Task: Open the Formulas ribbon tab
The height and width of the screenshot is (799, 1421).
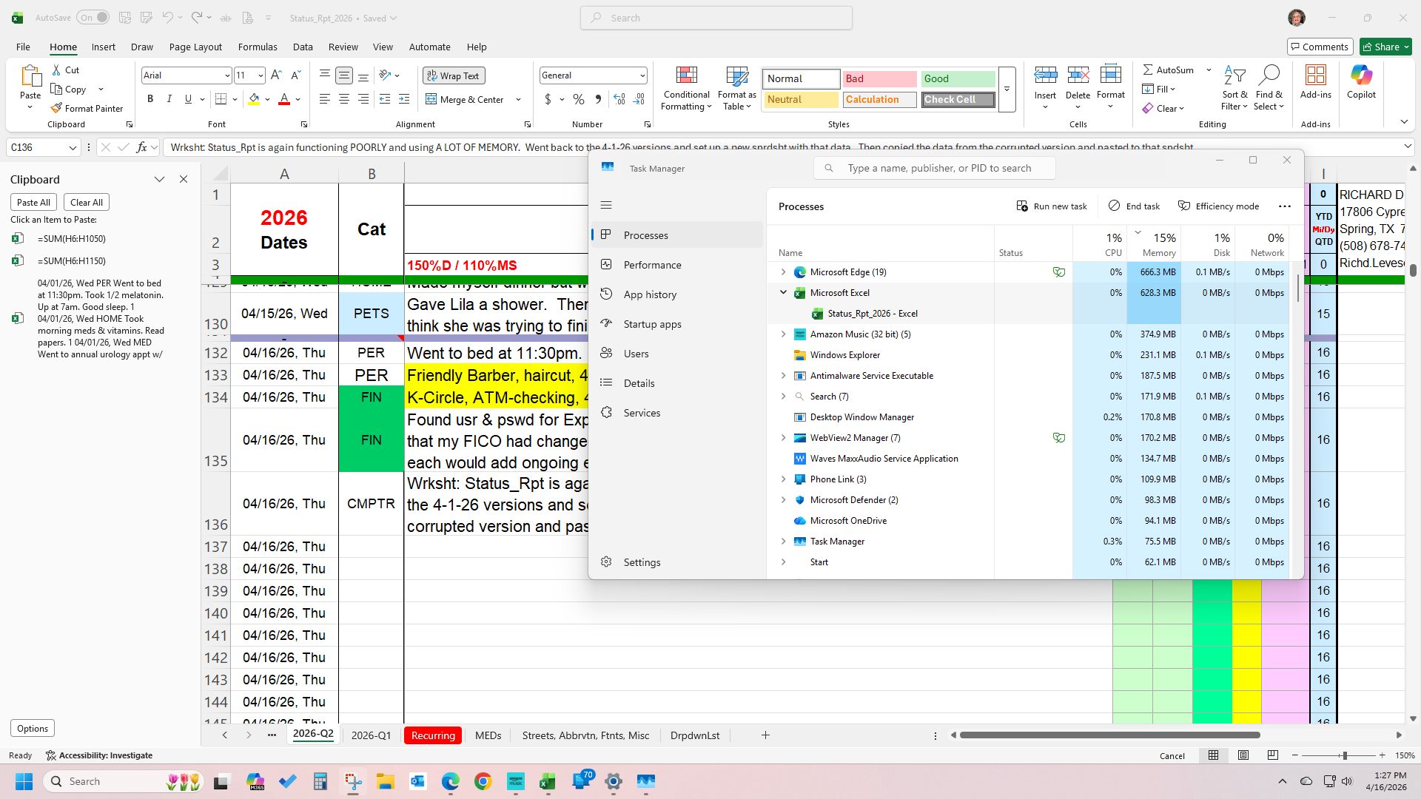Action: coord(258,47)
